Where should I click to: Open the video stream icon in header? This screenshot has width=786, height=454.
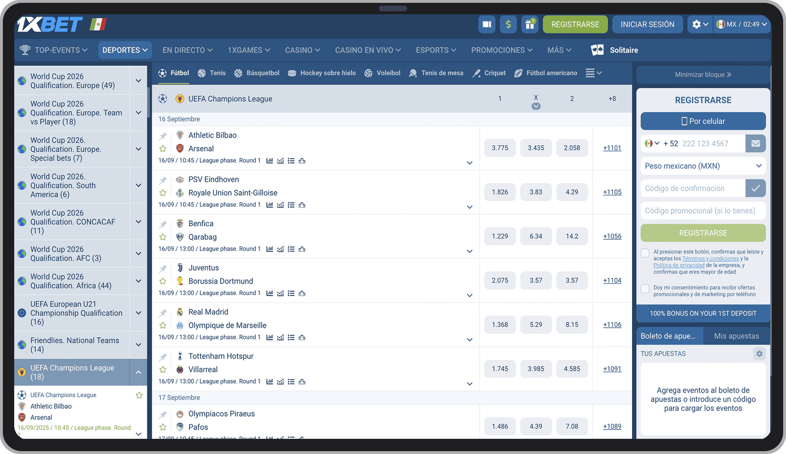click(487, 25)
